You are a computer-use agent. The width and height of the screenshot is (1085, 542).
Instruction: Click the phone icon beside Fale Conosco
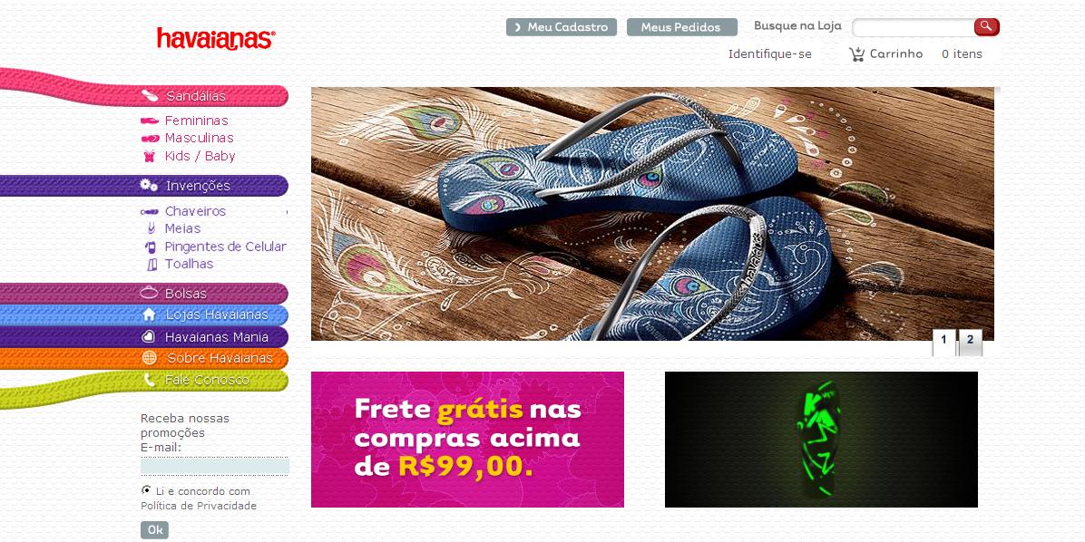click(149, 380)
